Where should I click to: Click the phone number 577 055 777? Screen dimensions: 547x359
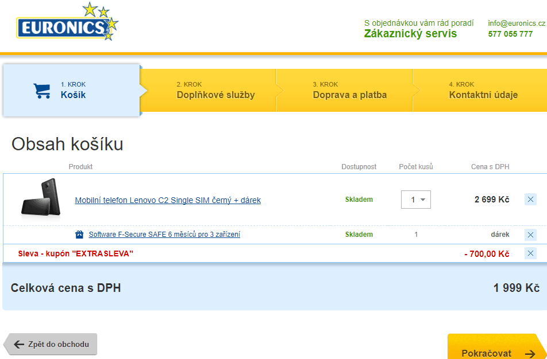click(x=510, y=34)
